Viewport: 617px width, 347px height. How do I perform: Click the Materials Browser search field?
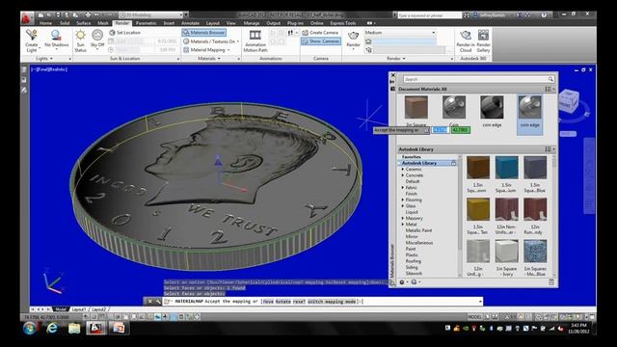tap(478, 79)
